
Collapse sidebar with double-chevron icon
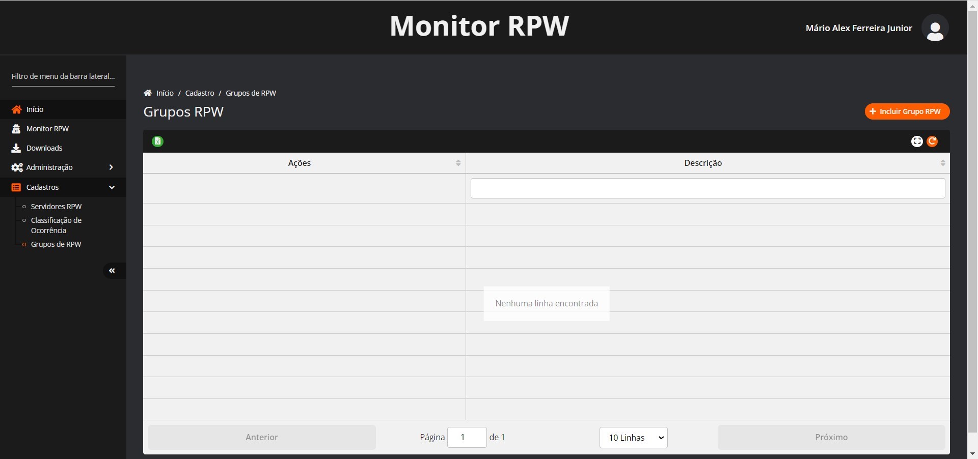pyautogui.click(x=112, y=271)
